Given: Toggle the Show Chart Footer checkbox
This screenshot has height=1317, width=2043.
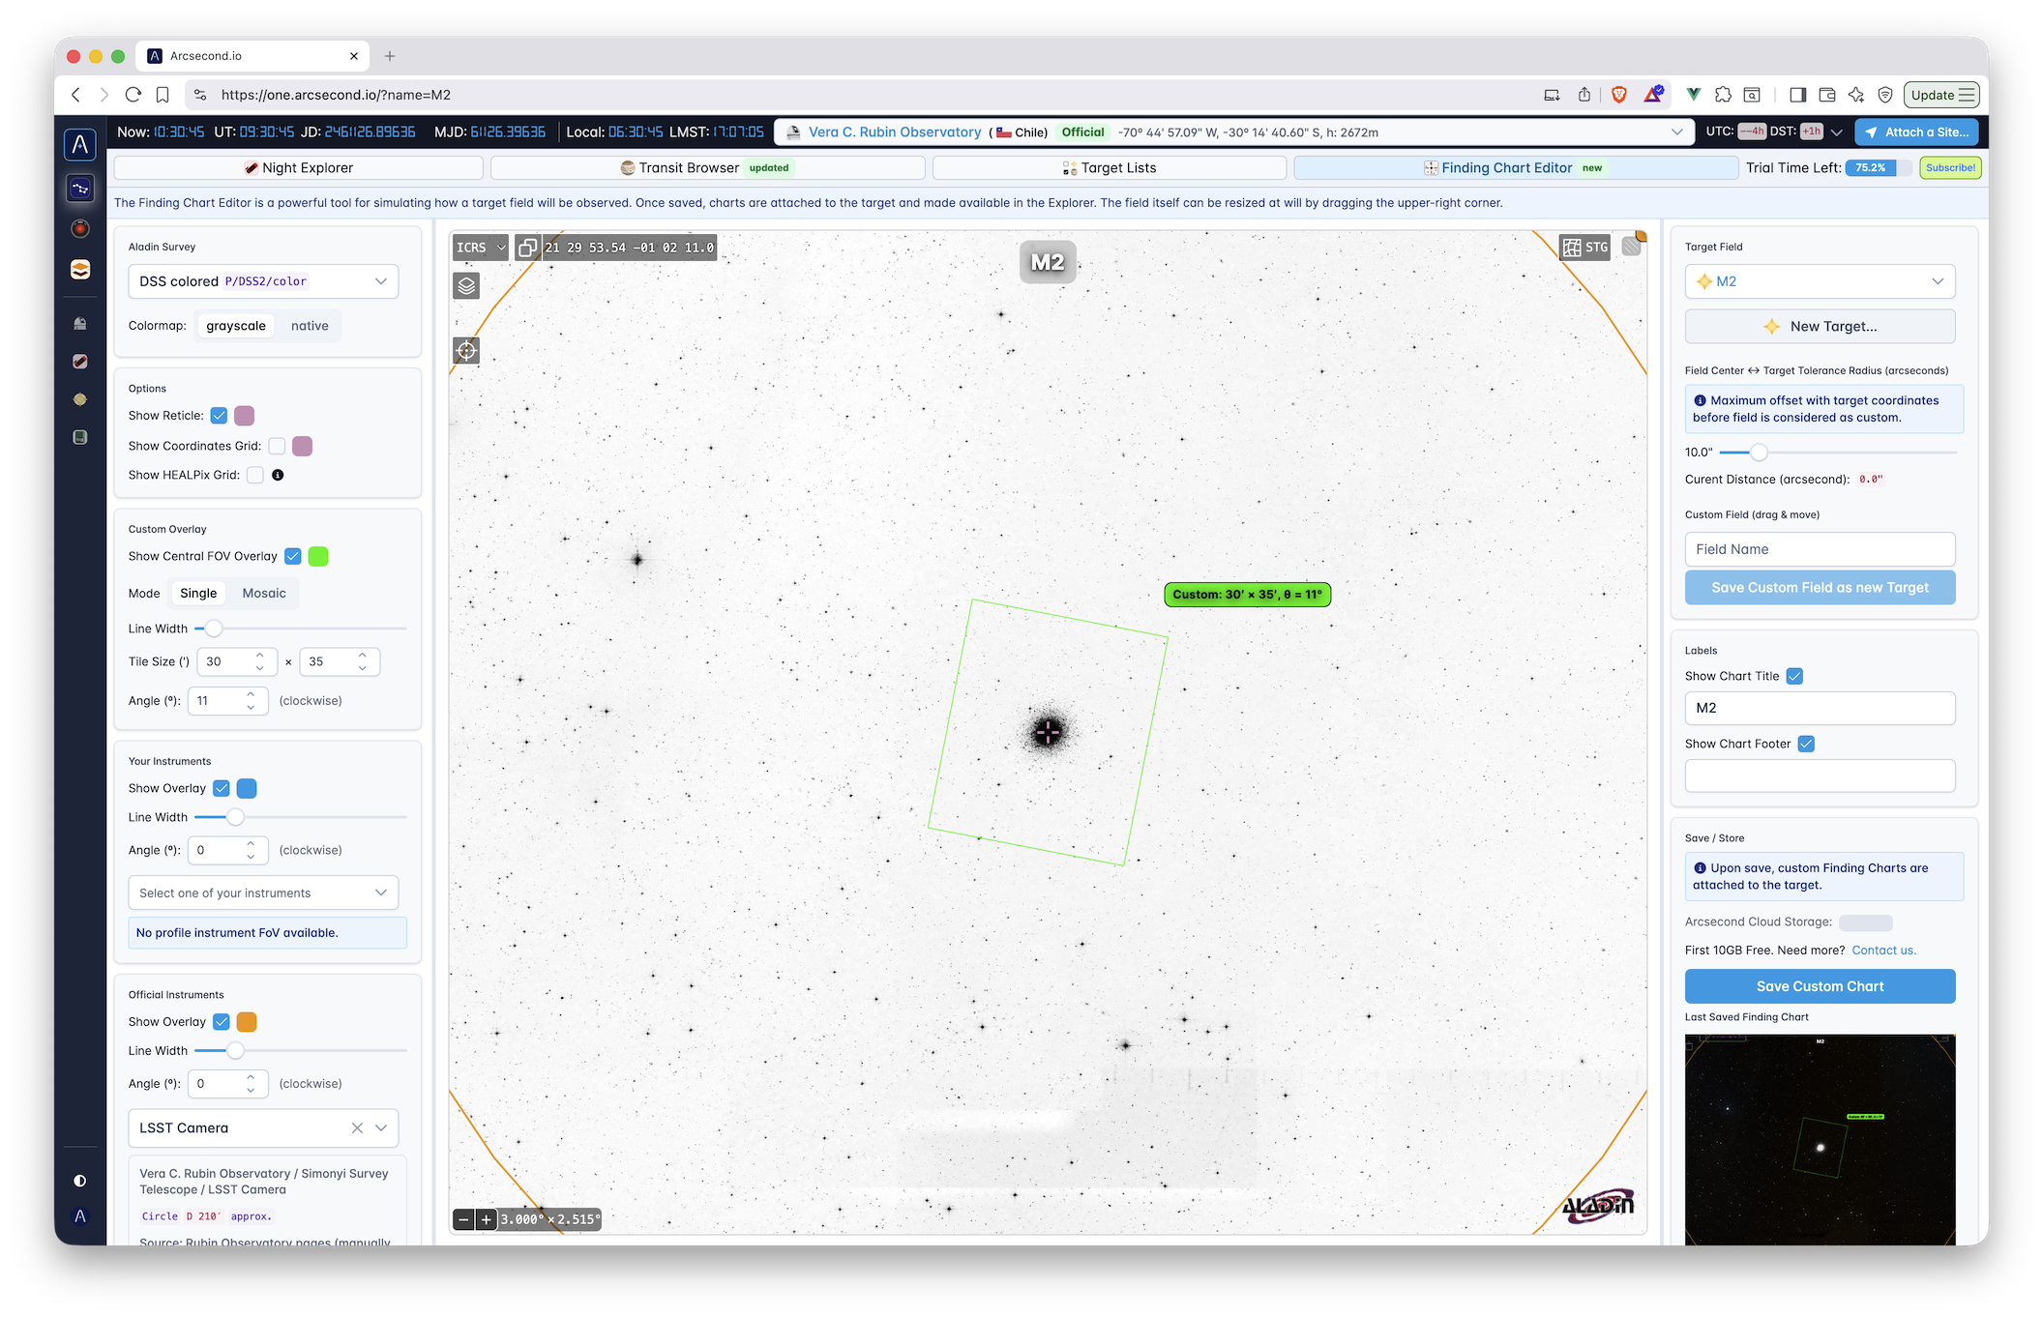Looking at the screenshot, I should click(1806, 744).
